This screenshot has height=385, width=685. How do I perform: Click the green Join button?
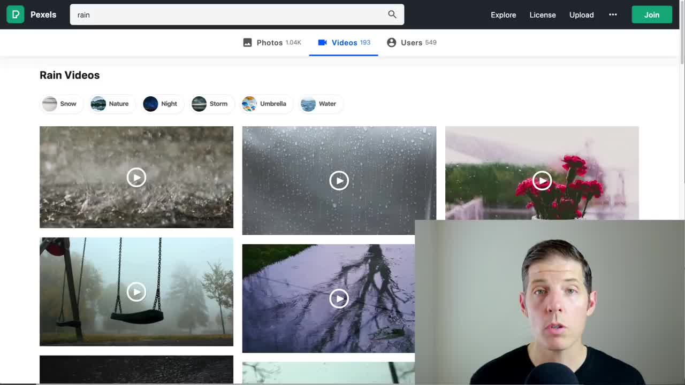(x=652, y=14)
